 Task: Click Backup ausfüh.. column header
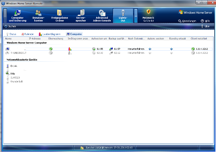pos(117,39)
